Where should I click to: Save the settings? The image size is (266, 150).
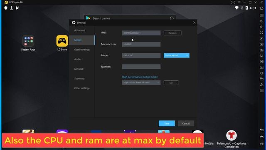click(x=167, y=123)
